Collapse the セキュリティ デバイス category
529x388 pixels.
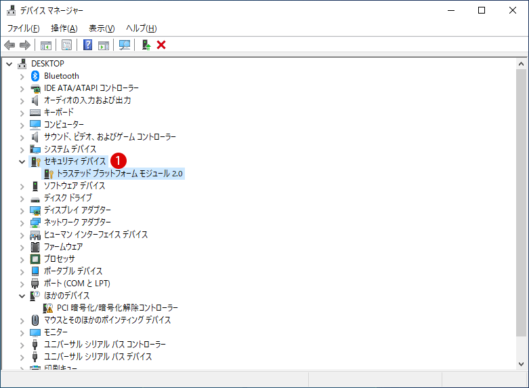tap(22, 162)
